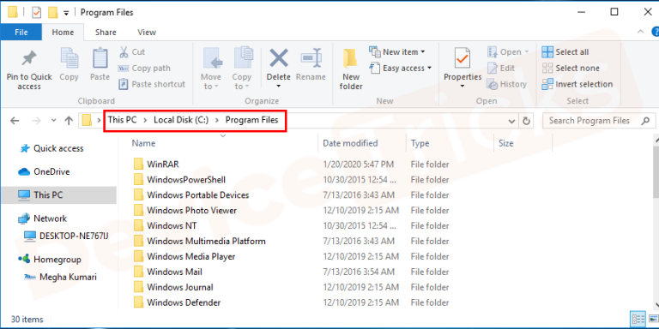This screenshot has width=659, height=329.
Task: Select This PC in the navigation pane
Action: (59, 194)
